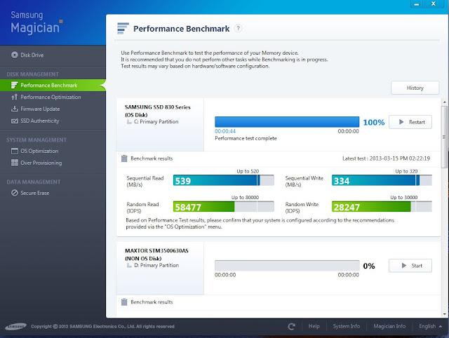Click the Performance Benchmark header icon
449x338 pixels.
(123, 28)
